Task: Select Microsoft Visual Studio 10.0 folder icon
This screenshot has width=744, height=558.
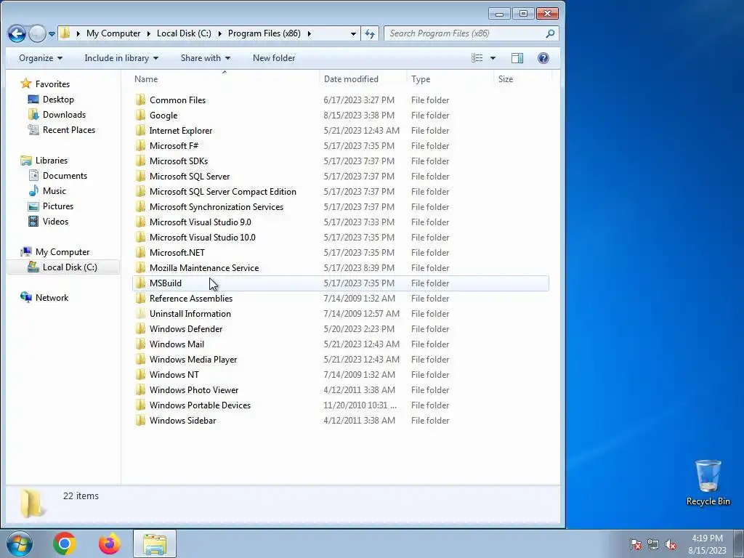Action: click(140, 238)
